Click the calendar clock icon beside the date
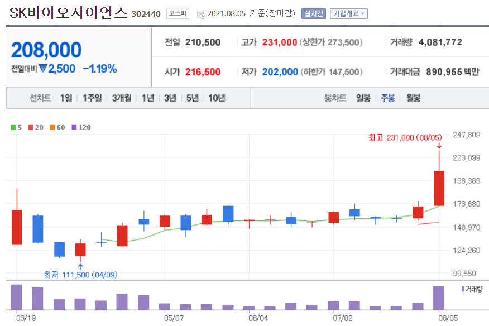The image size is (489, 326). pyautogui.click(x=201, y=14)
